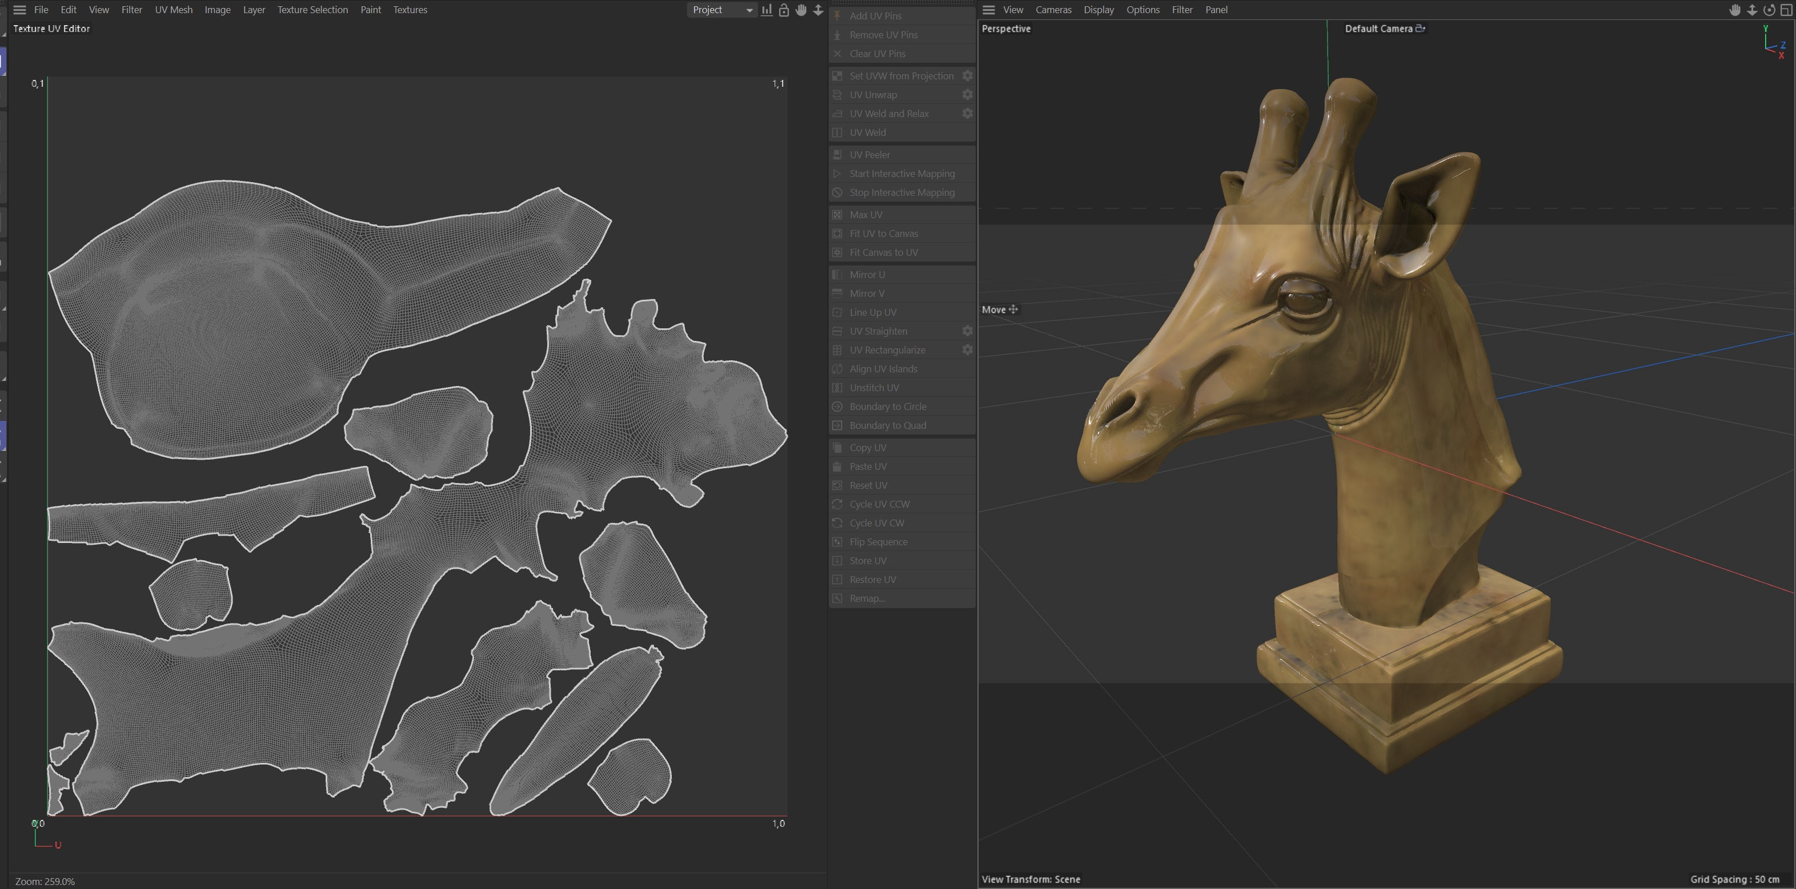Image resolution: width=1796 pixels, height=889 pixels.
Task: Click the Fit UV to Canvas command
Action: (883, 234)
